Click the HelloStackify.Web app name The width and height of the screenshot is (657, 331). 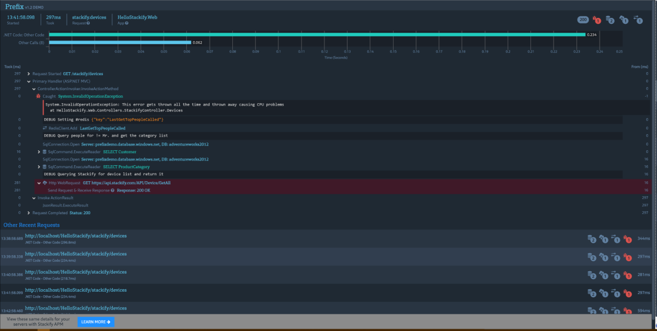pyautogui.click(x=137, y=17)
